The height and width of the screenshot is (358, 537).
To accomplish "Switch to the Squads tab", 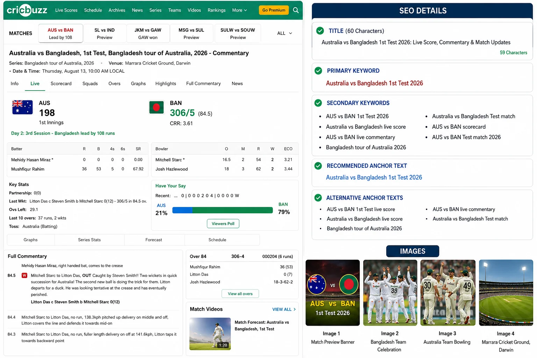I will (90, 84).
